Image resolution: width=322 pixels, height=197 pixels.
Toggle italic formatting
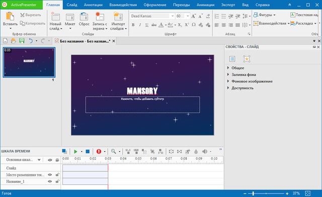pyautogui.click(x=140, y=25)
